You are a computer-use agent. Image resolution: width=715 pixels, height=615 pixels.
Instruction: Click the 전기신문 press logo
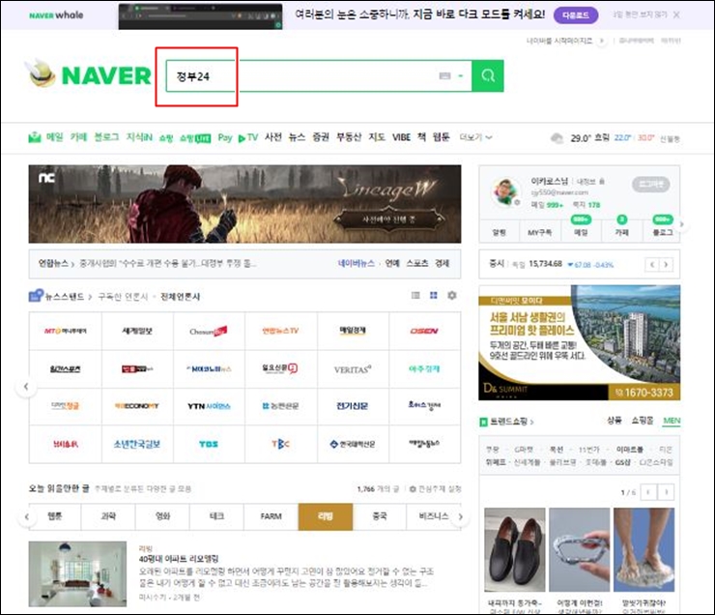(x=353, y=406)
